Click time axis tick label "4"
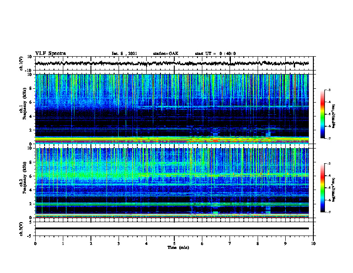The height and width of the screenshot is (273, 353). pyautogui.click(x=147, y=244)
